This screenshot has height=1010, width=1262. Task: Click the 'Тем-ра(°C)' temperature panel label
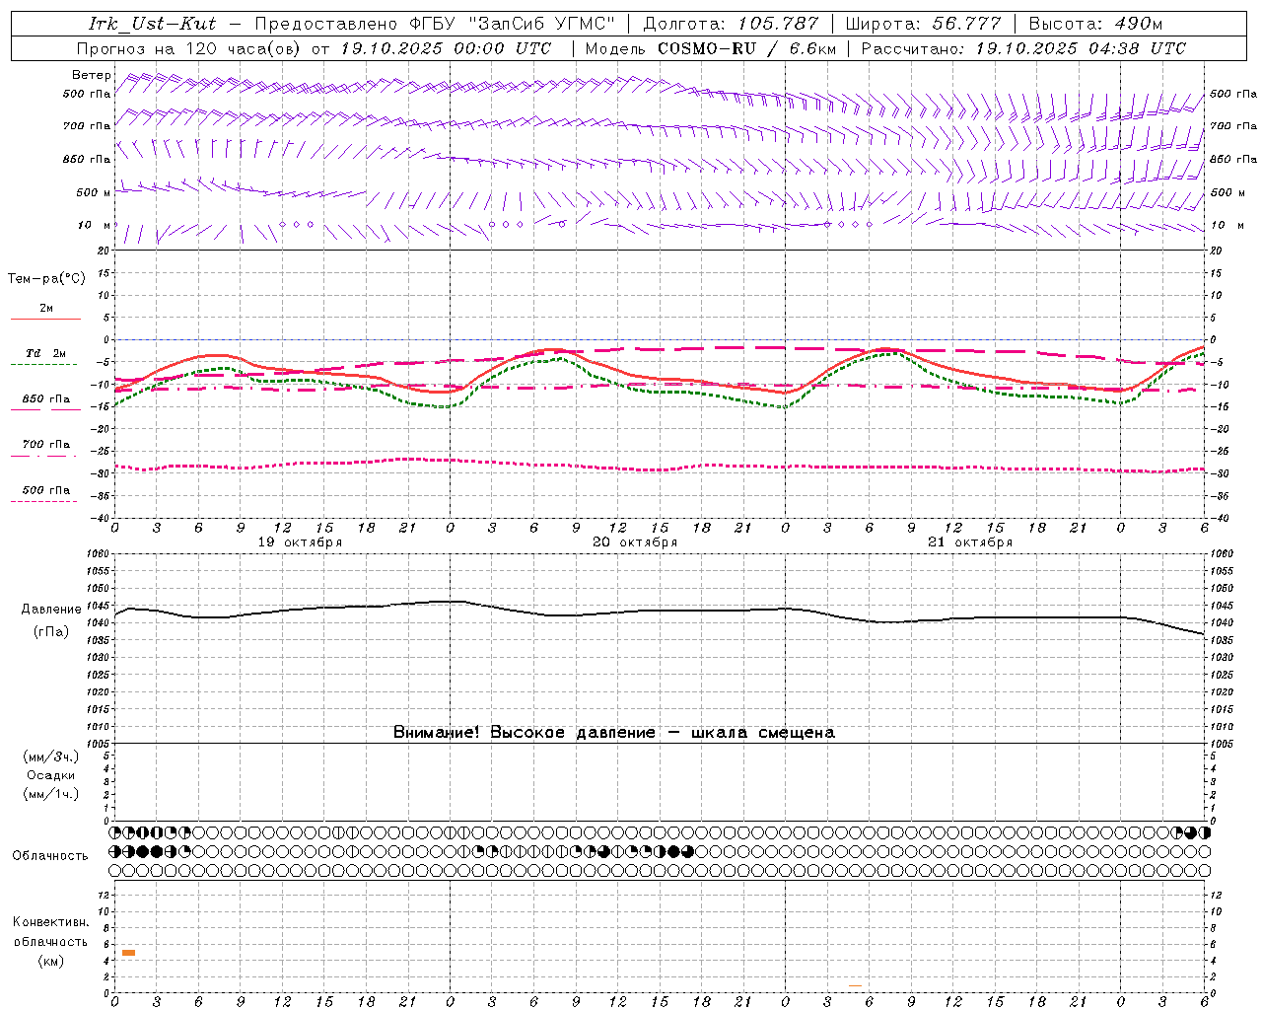[46, 279]
